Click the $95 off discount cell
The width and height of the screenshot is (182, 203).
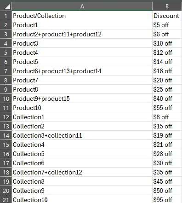[x=167, y=199]
